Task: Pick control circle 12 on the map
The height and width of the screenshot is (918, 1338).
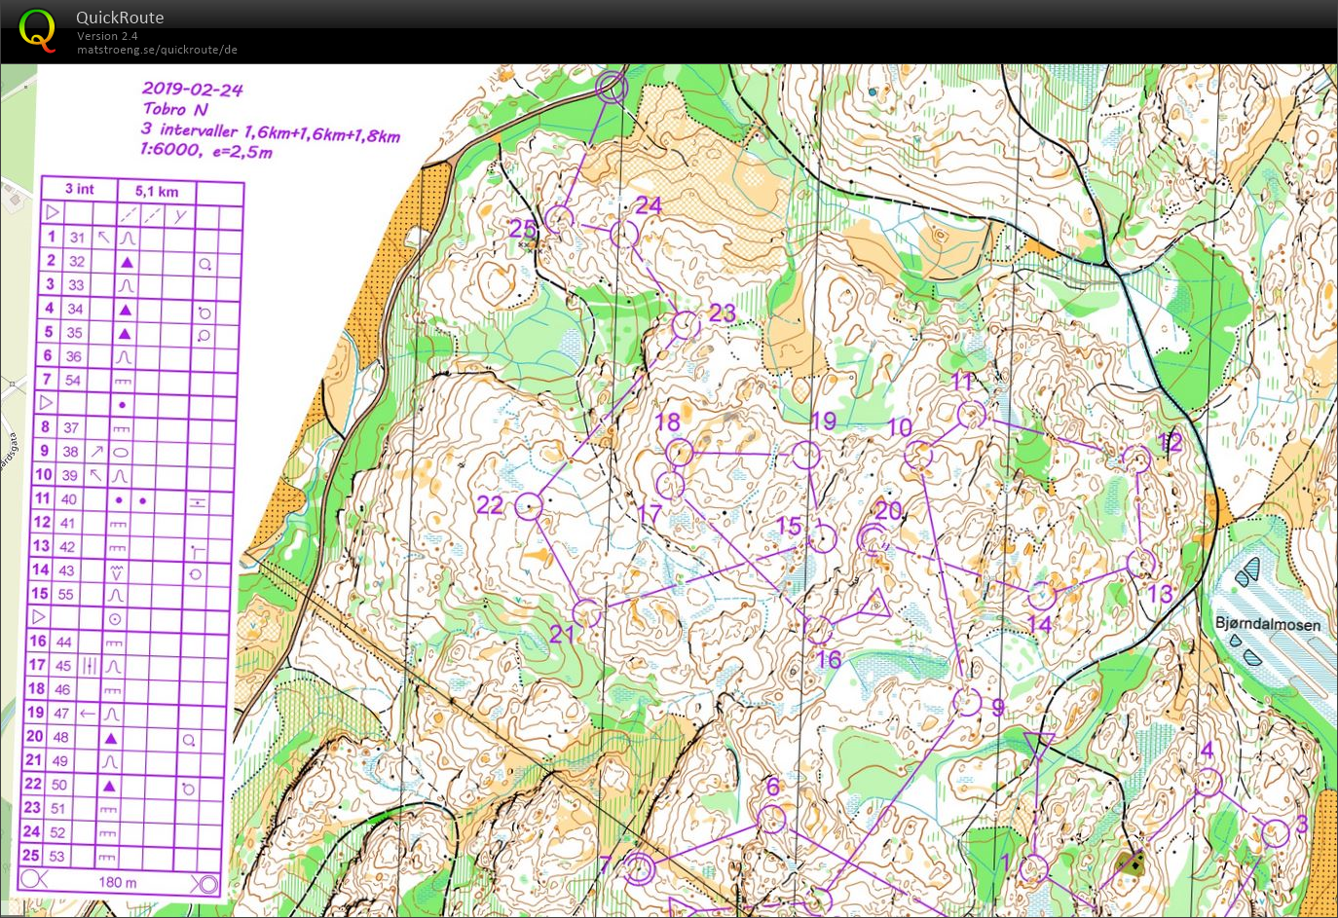Action: tap(1136, 459)
